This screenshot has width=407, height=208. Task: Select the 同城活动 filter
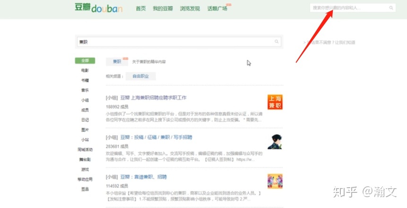click(x=85, y=149)
